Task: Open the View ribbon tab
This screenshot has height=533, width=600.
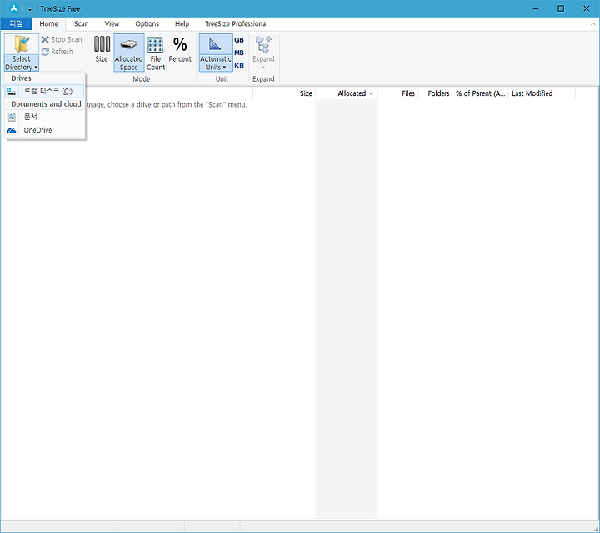Action: (x=112, y=23)
